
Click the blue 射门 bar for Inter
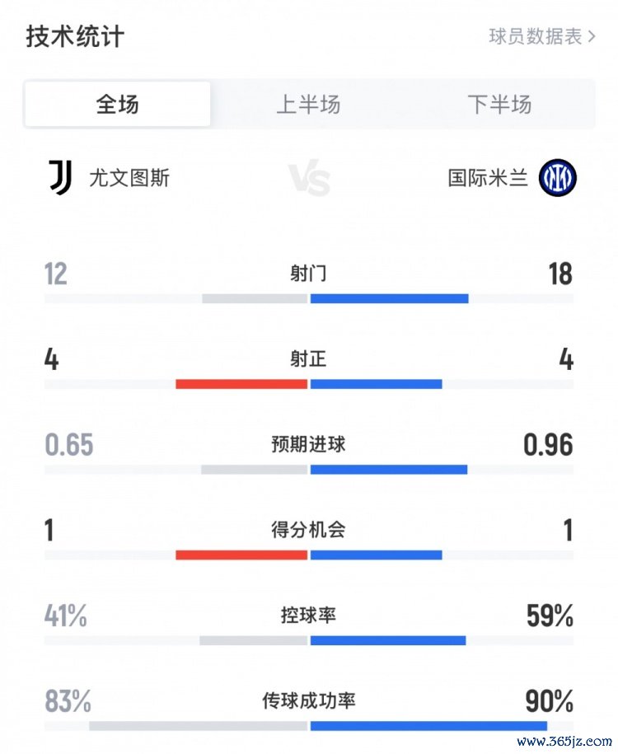(x=389, y=298)
